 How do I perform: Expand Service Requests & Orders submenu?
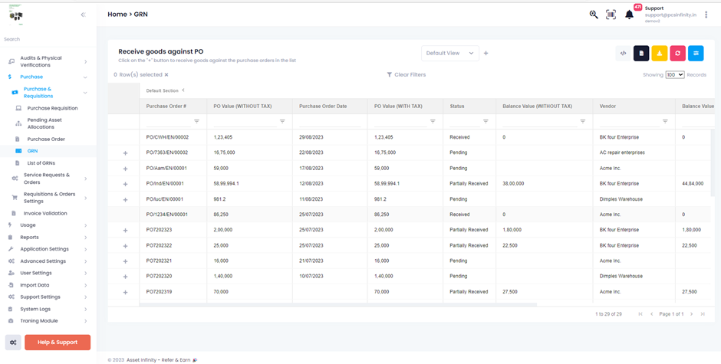click(48, 179)
